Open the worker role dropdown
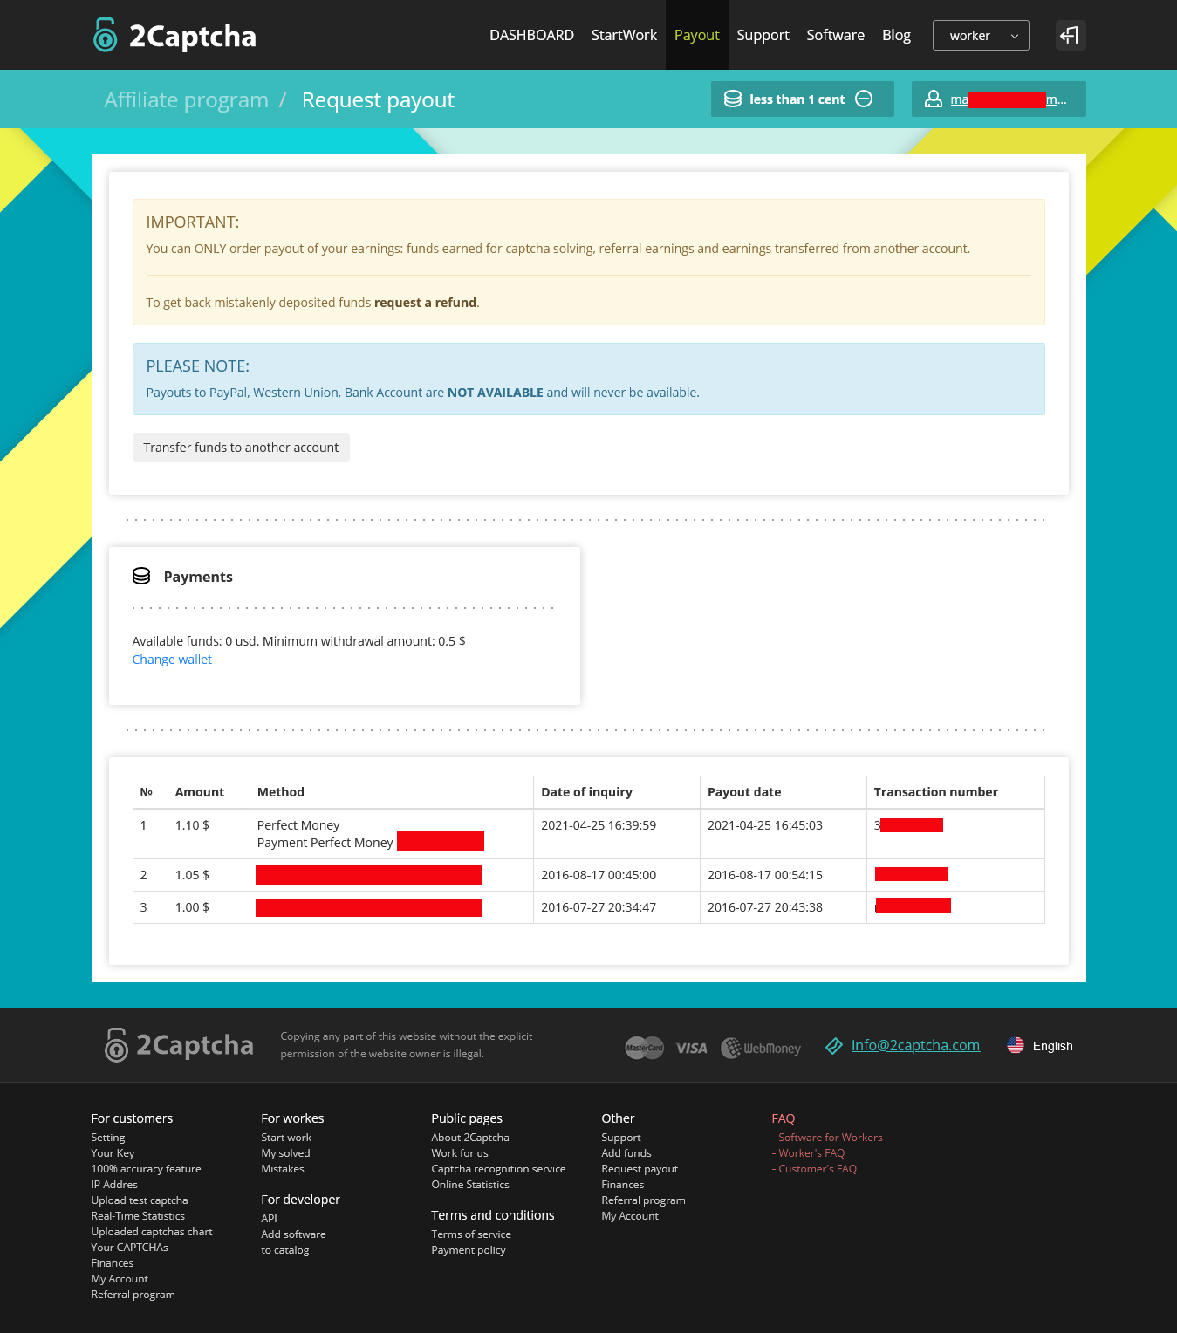The image size is (1177, 1333). point(981,35)
